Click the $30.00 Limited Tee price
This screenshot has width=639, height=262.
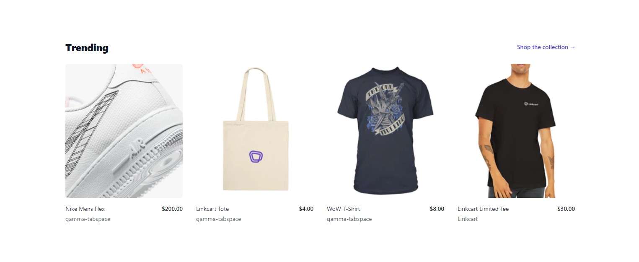click(x=566, y=209)
